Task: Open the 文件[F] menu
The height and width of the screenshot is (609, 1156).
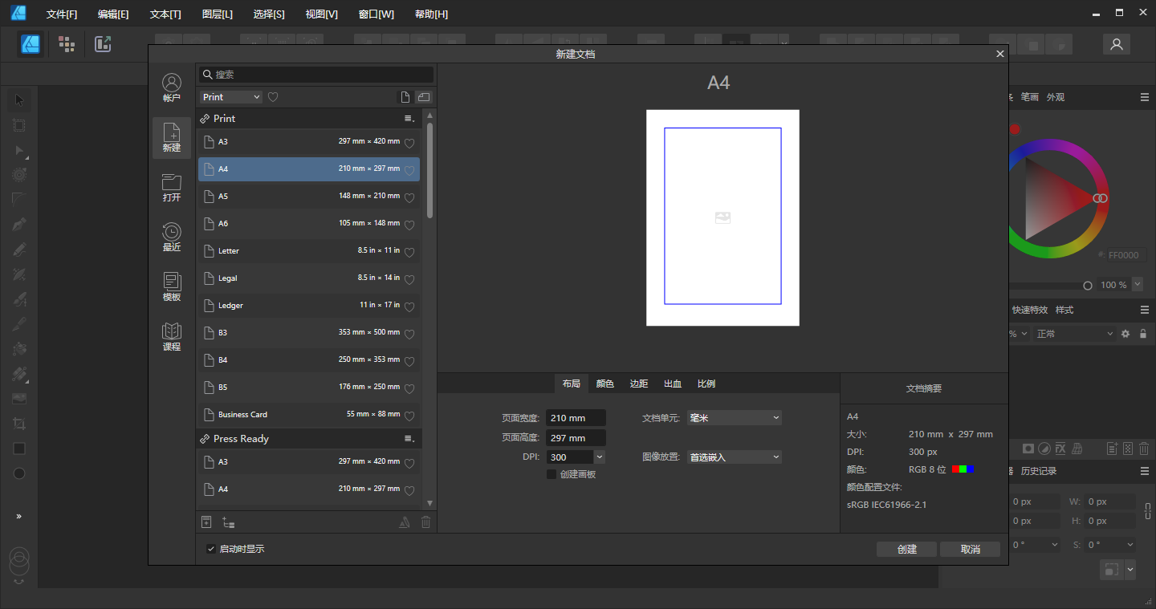Action: coord(62,14)
